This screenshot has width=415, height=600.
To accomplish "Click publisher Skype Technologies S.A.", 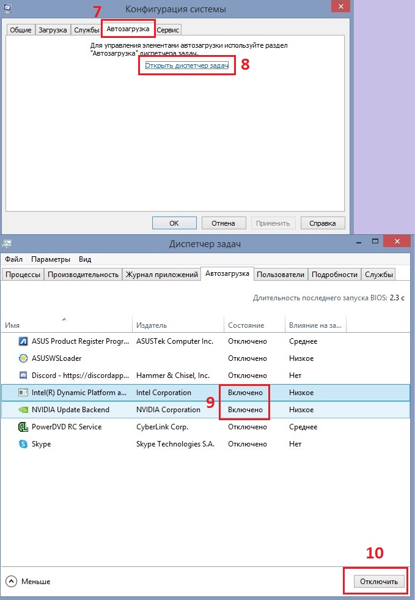I will coord(175,444).
